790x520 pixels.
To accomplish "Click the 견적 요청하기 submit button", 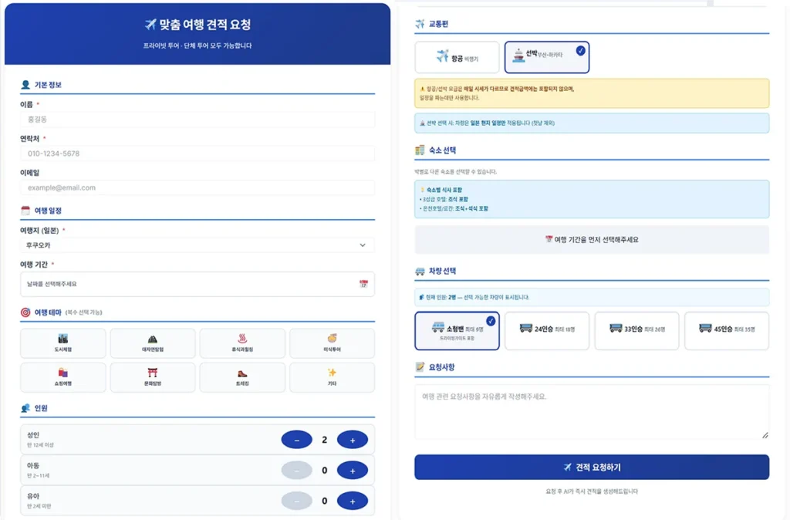I will 592,467.
